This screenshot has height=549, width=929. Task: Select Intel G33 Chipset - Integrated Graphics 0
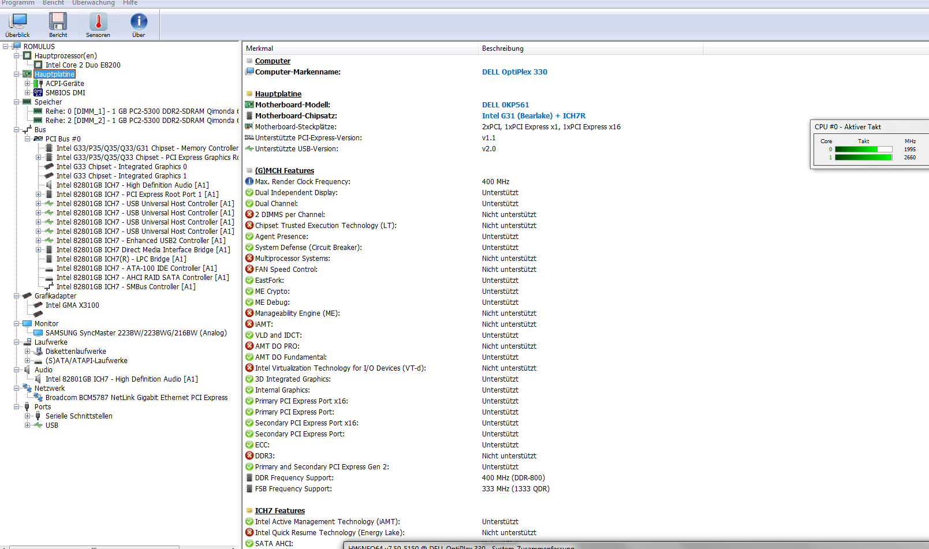(x=121, y=166)
